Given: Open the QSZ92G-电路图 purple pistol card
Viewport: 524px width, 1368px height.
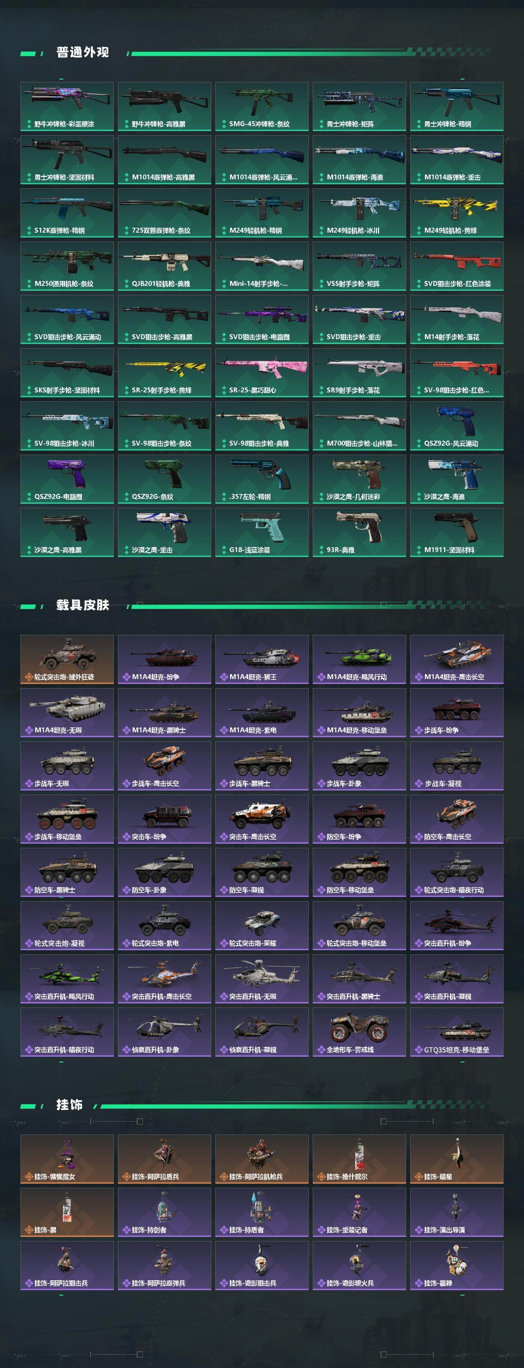Looking at the screenshot, I should [x=67, y=480].
